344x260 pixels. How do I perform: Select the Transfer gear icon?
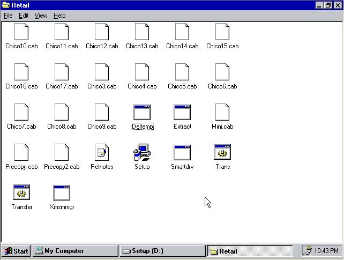point(21,192)
